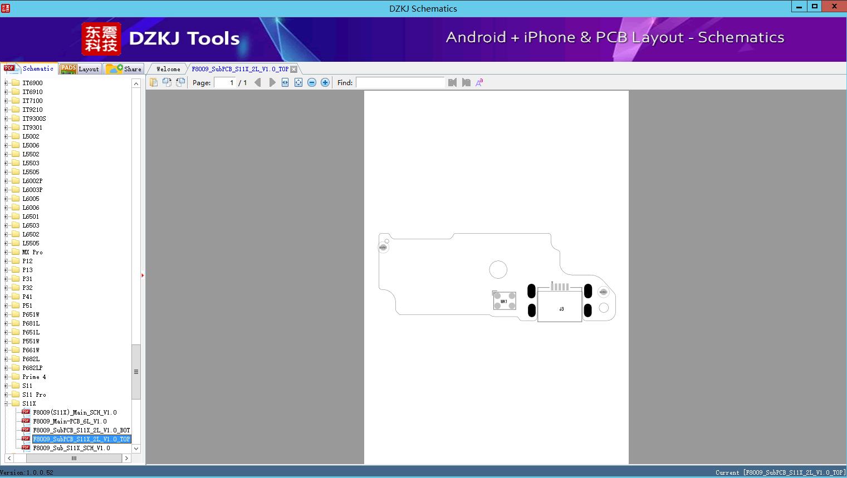
Task: Open the Share tab
Action: (x=124, y=69)
